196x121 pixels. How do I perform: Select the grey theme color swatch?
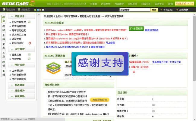[43, 10]
